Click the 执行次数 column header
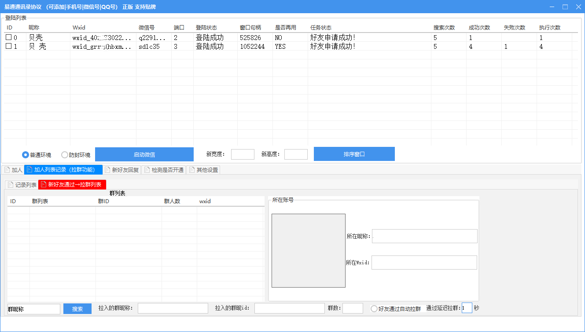 [x=550, y=27]
